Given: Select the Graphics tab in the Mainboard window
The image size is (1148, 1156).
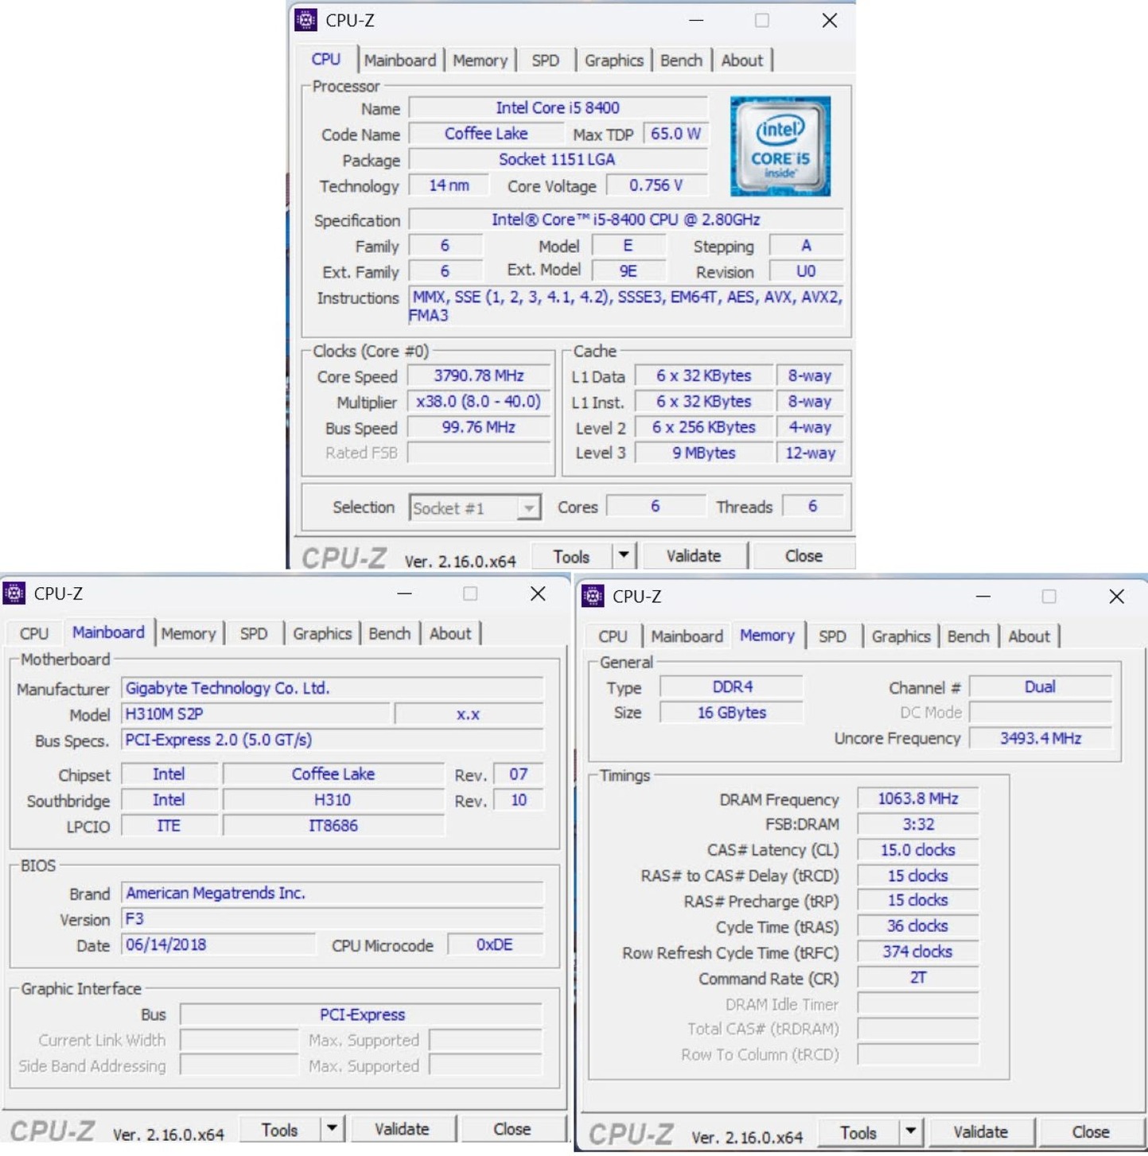Looking at the screenshot, I should point(322,634).
